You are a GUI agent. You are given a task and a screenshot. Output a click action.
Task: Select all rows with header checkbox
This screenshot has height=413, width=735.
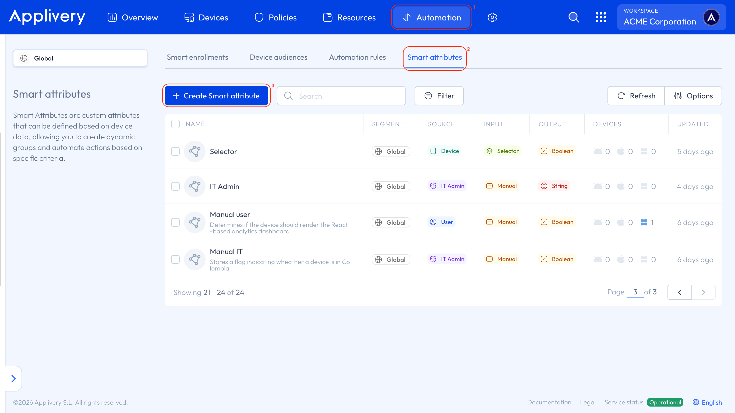(175, 124)
